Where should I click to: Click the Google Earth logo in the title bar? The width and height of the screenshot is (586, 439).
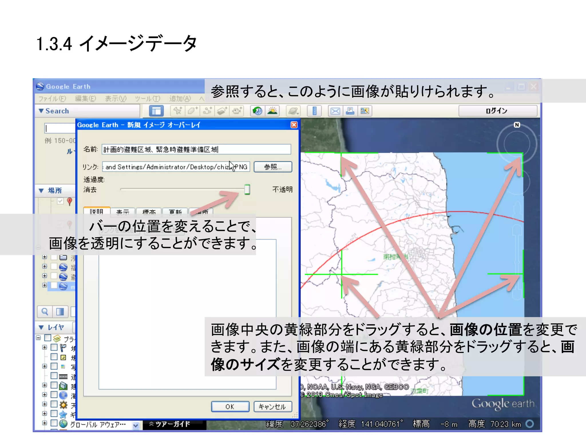pyautogui.click(x=40, y=87)
